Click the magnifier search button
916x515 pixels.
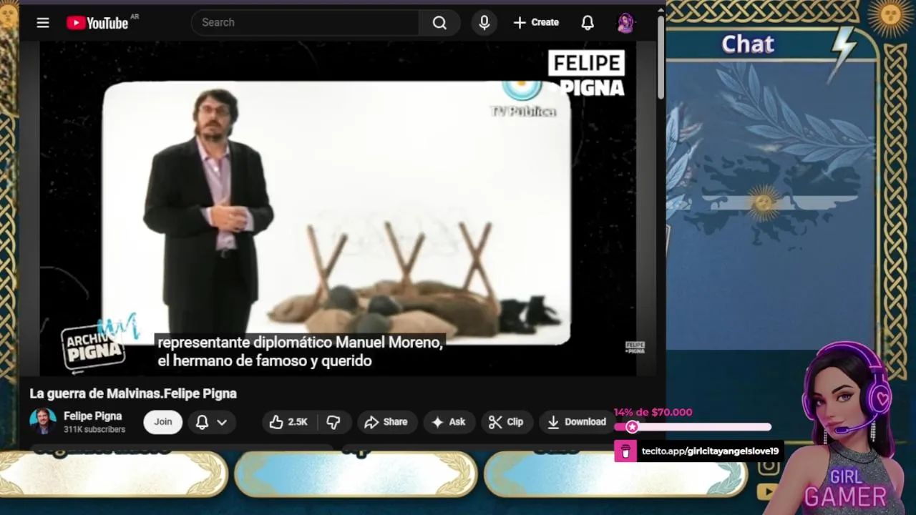click(x=439, y=23)
